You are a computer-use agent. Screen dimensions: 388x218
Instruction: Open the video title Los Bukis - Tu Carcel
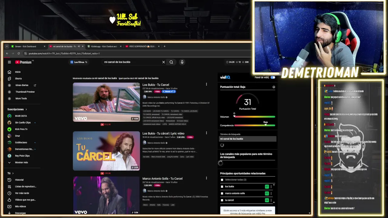(x=156, y=85)
